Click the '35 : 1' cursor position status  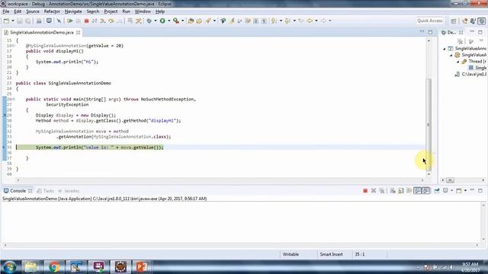[359, 254]
